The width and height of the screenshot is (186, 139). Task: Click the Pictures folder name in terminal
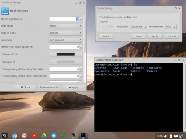point(137,68)
